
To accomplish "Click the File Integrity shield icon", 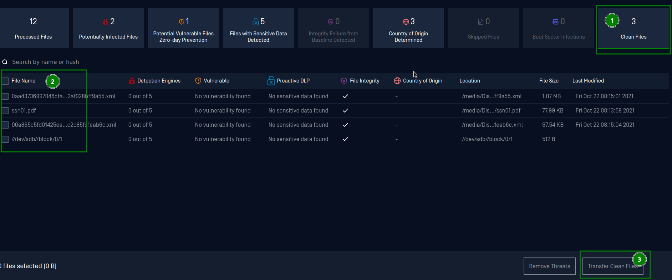I will click(x=344, y=81).
